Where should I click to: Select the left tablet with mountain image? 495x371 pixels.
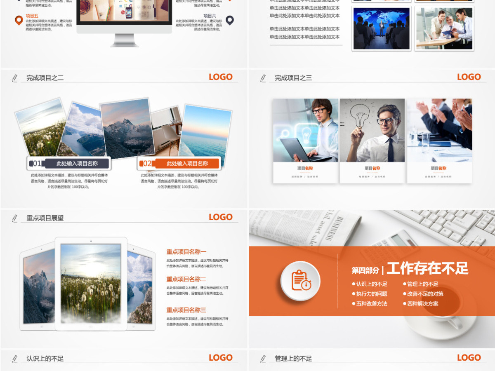tap(38, 287)
